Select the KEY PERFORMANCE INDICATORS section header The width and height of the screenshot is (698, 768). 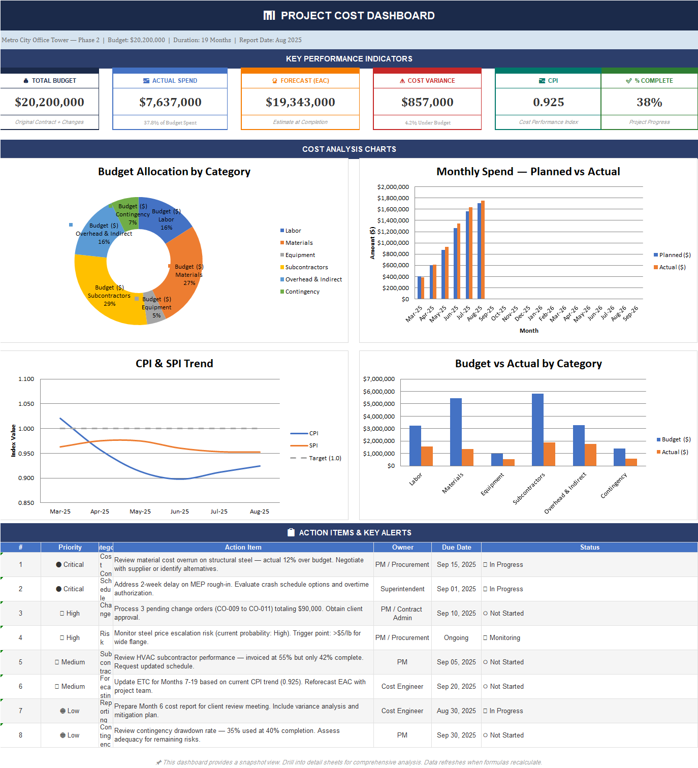point(349,58)
